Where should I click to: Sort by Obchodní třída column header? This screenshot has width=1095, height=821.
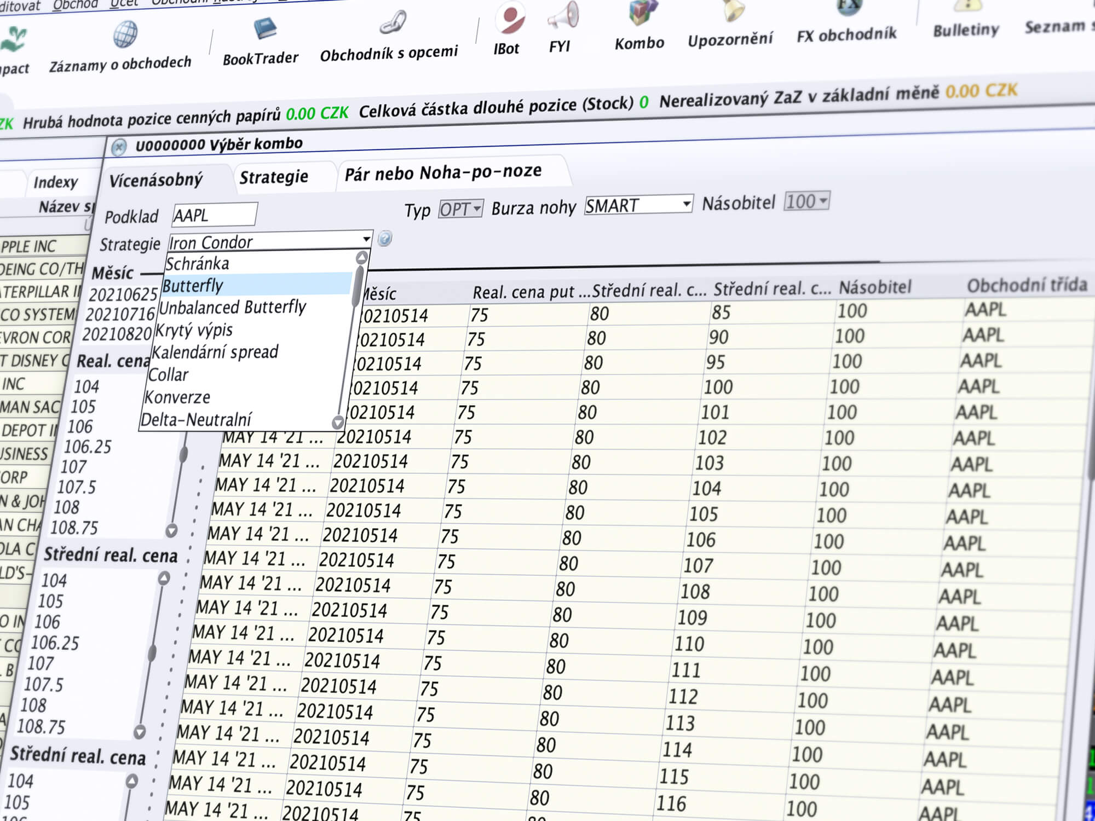1027,285
